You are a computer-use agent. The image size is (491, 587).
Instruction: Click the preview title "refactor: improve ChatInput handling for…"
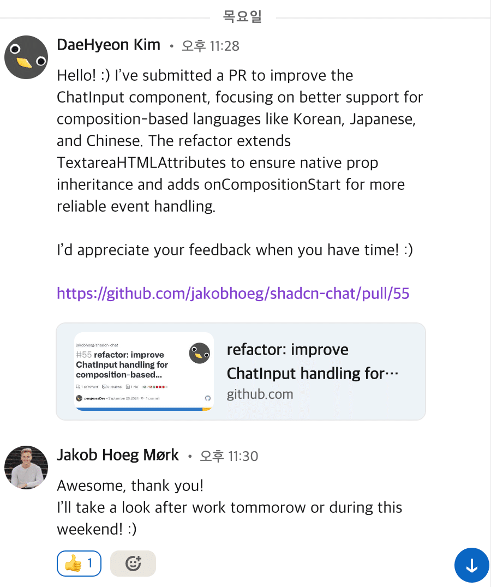(x=313, y=361)
